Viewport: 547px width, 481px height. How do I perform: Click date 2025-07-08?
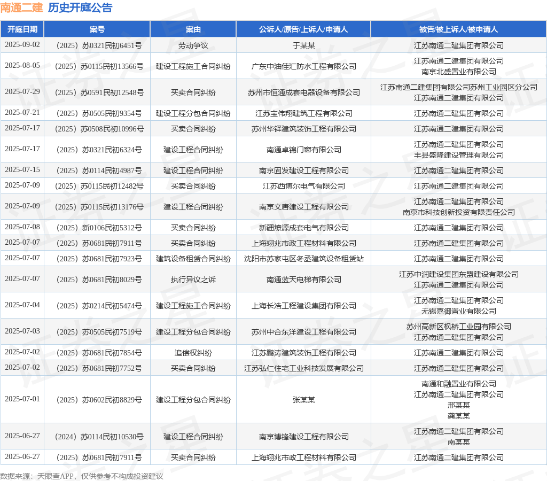pyautogui.click(x=22, y=227)
